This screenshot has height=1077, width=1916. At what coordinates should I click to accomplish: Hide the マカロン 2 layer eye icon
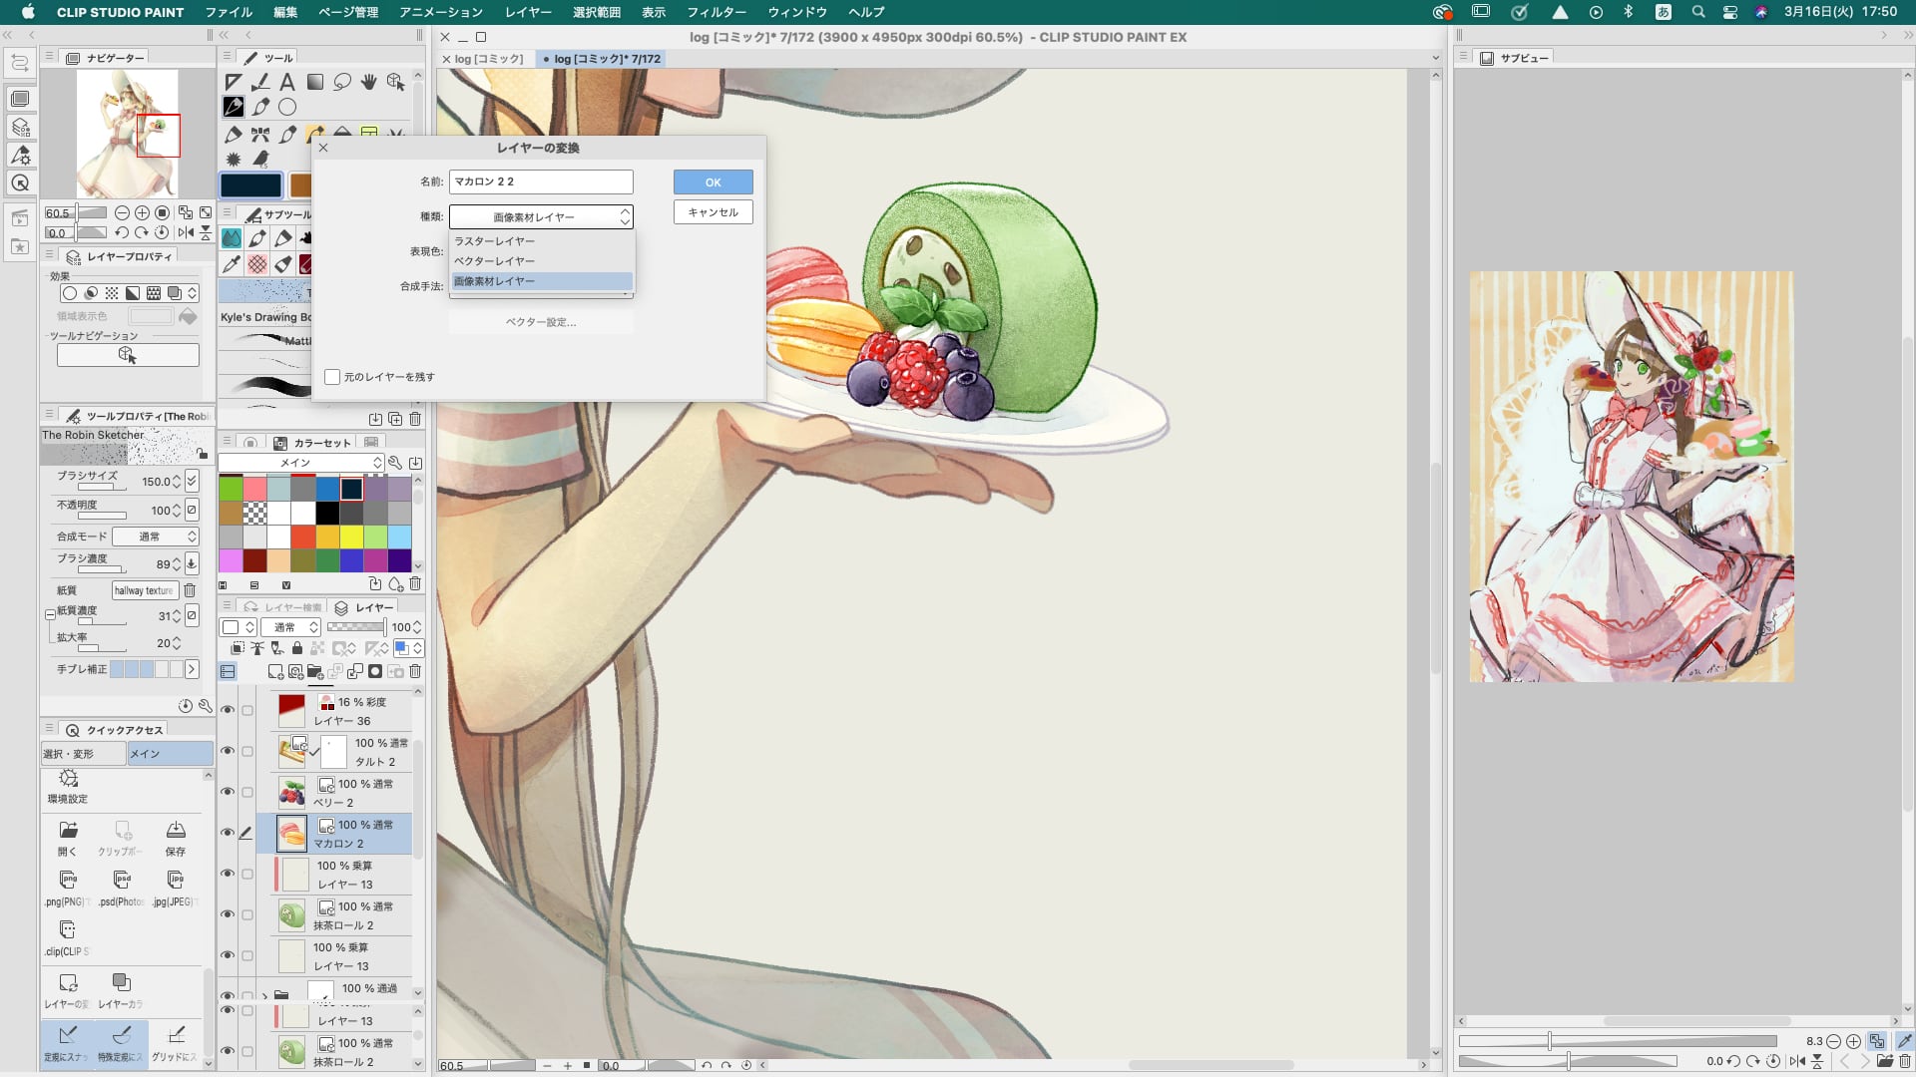(228, 834)
